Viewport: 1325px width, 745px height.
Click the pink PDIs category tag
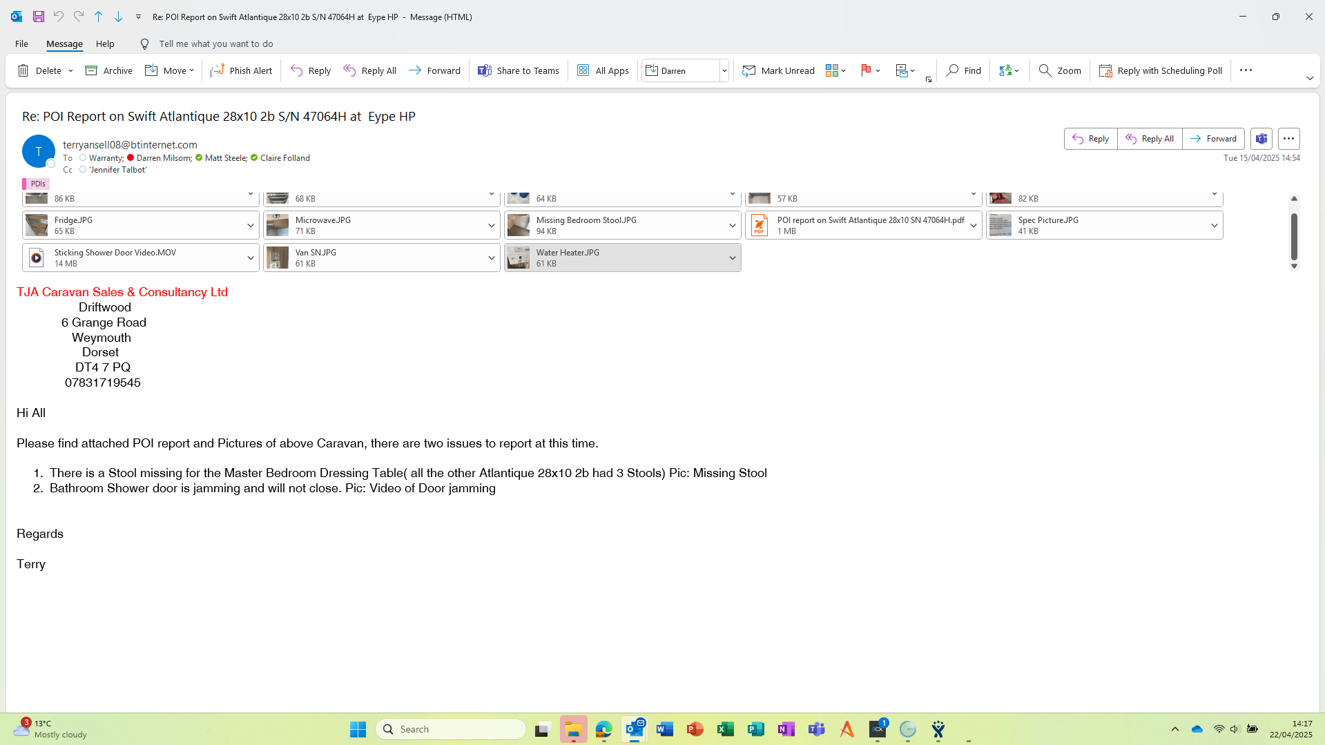[x=37, y=184]
